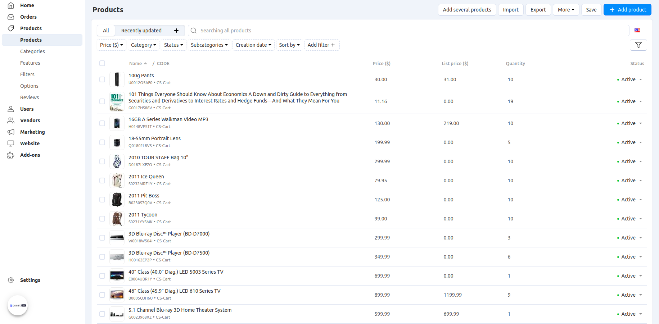The width and height of the screenshot is (659, 324).
Task: Open the 2011 Ice Queen product link
Action: click(146, 177)
